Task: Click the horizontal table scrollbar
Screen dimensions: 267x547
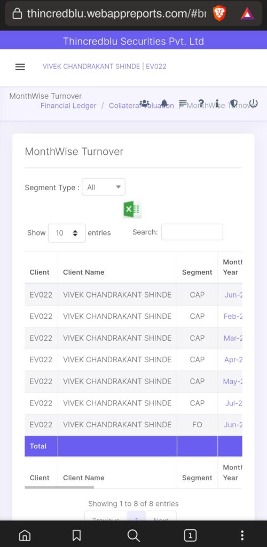Action: [59, 487]
